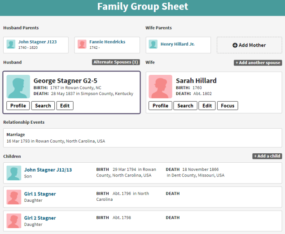
Task: Click Add another spouse button
Action: coord(258,63)
